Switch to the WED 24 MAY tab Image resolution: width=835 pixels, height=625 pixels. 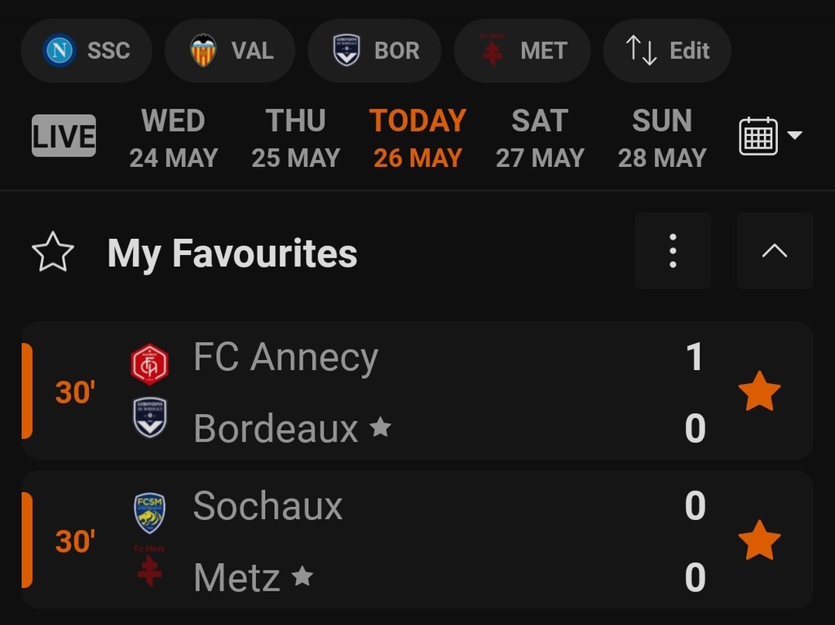pos(173,139)
